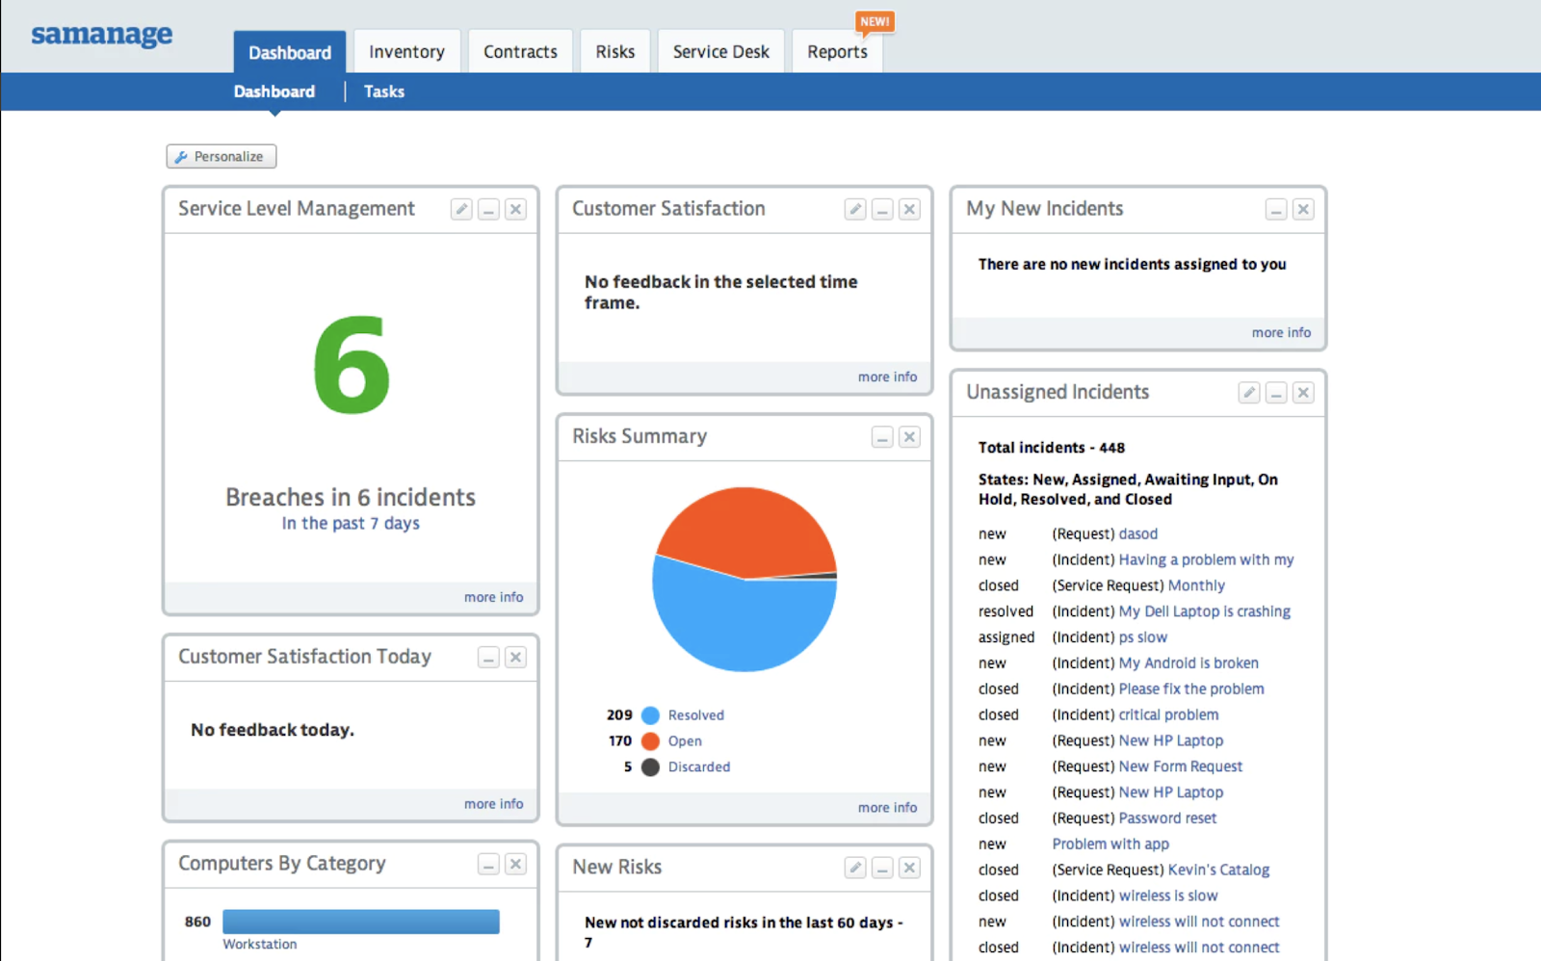Open the 'Monthly' service request
This screenshot has height=961, width=1541.
(1196, 585)
